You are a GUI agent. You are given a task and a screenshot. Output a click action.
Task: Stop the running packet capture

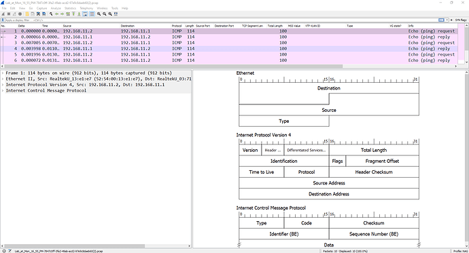(x=9, y=14)
